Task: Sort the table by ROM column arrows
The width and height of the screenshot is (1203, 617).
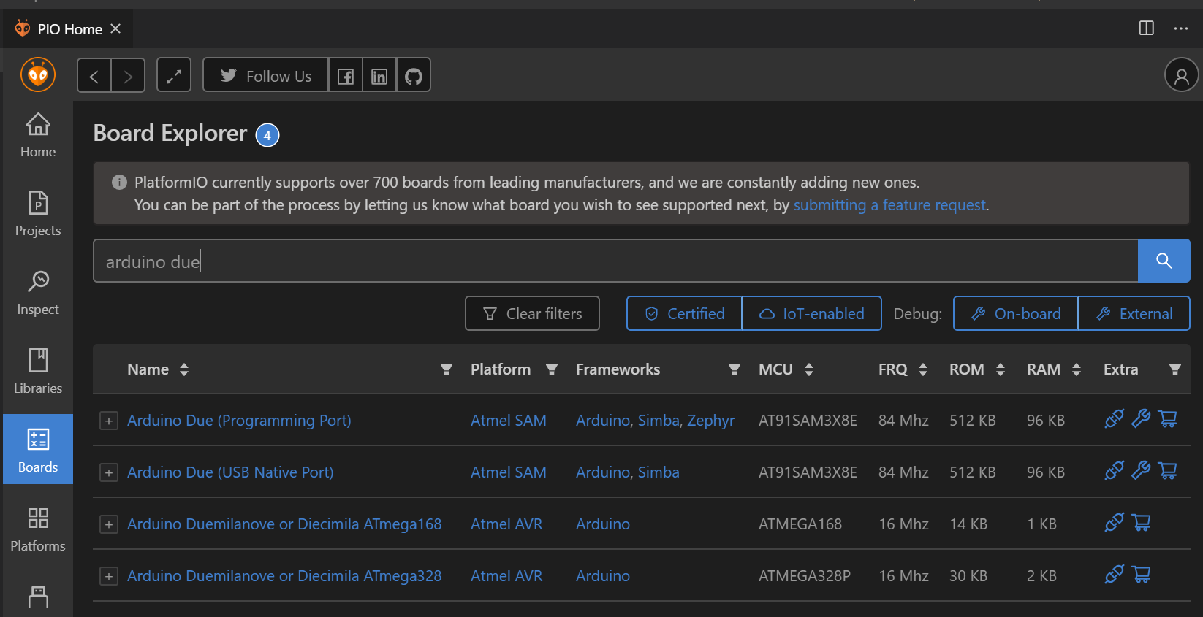Action: click(x=1001, y=369)
